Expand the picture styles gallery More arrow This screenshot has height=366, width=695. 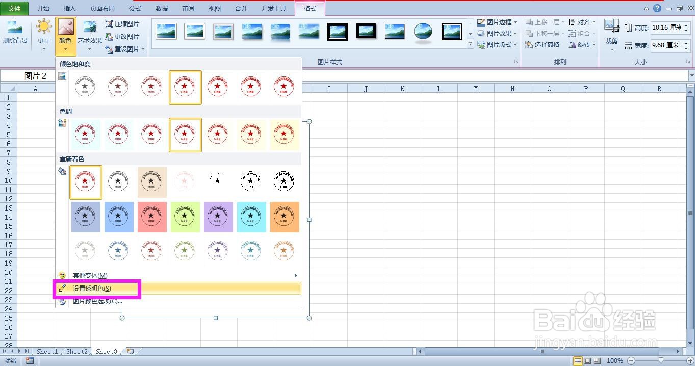[470, 44]
